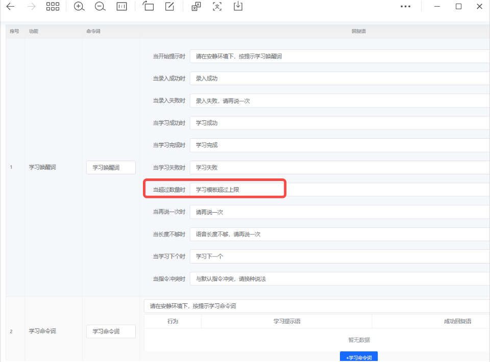The height and width of the screenshot is (362, 490).
Task: Open the more options ellipsis menu
Action: click(406, 6)
